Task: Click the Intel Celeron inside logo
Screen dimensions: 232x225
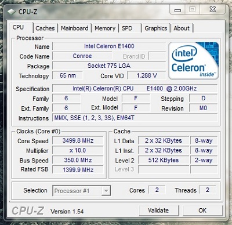Action: click(x=194, y=60)
